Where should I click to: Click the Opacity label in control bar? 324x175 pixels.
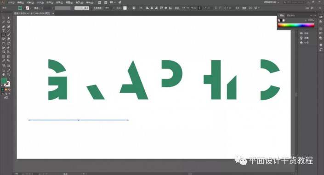coord(97,8)
